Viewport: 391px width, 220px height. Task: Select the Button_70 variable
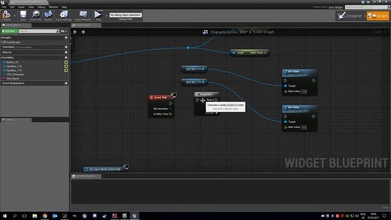coord(12,62)
